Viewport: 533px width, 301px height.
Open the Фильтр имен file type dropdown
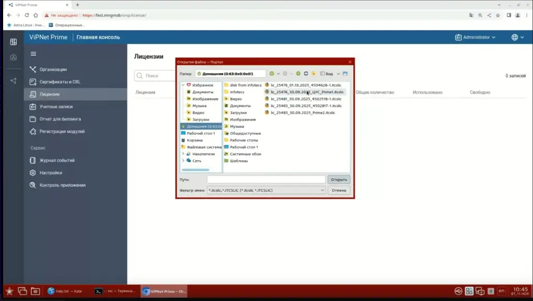pyautogui.click(x=266, y=190)
